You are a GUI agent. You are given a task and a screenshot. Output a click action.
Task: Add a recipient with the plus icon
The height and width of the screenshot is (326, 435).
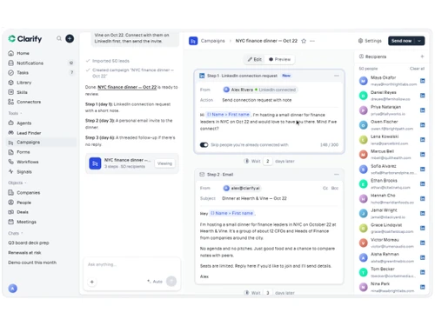point(422,57)
